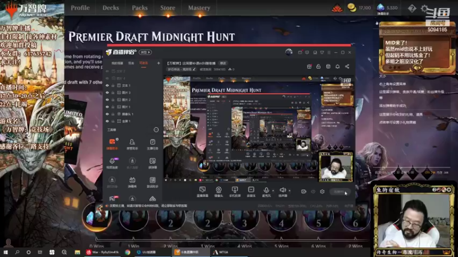Viewport: 458px width, 257px height.
Task: Open MTG Arena settings gear icon
Action: [x=424, y=8]
